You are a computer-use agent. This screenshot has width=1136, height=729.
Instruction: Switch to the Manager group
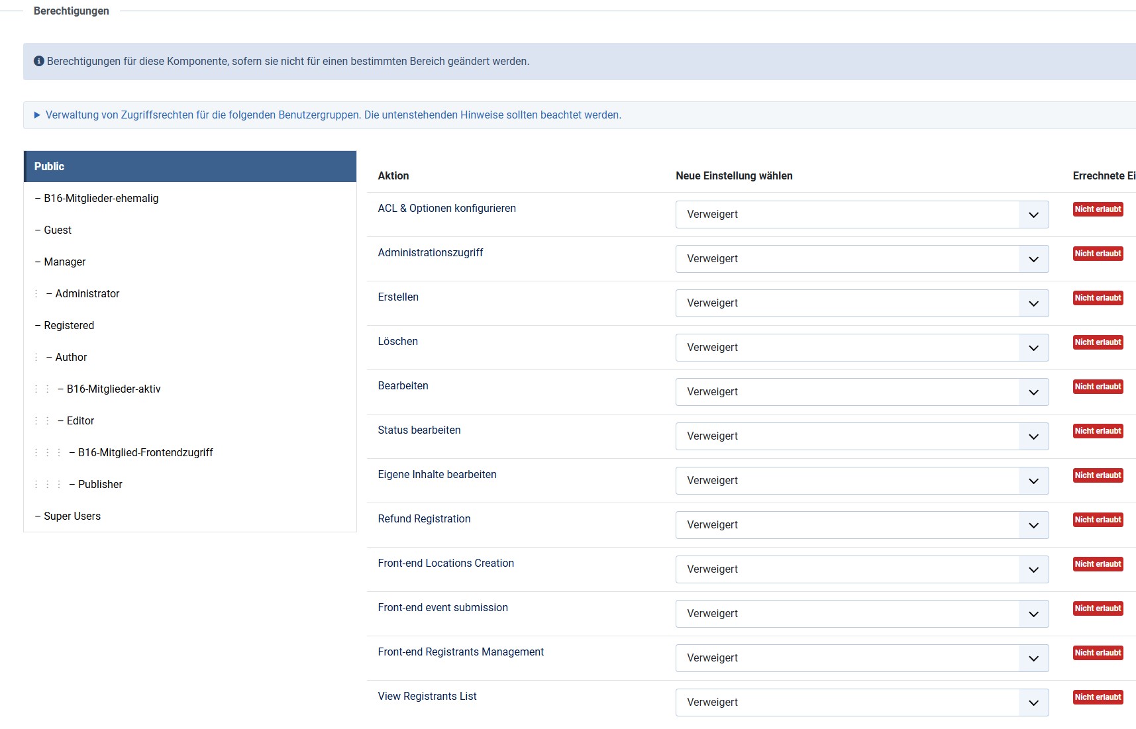pyautogui.click(x=64, y=262)
